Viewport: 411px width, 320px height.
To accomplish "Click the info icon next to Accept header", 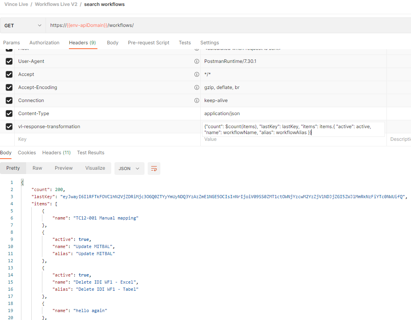I will tap(196, 74).
